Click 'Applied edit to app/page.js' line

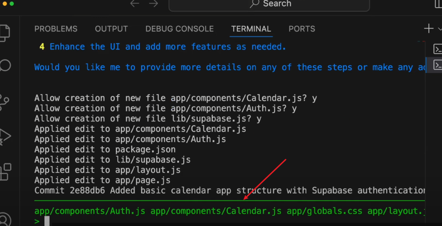coord(102,180)
